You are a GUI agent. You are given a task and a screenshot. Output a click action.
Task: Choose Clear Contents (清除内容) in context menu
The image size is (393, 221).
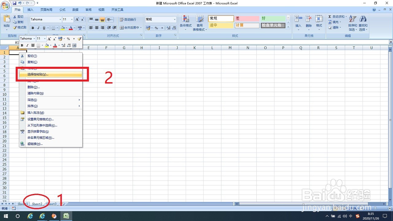coord(51,93)
